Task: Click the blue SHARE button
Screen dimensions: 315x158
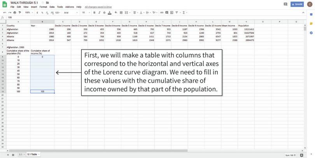Action: (x=297, y=4)
